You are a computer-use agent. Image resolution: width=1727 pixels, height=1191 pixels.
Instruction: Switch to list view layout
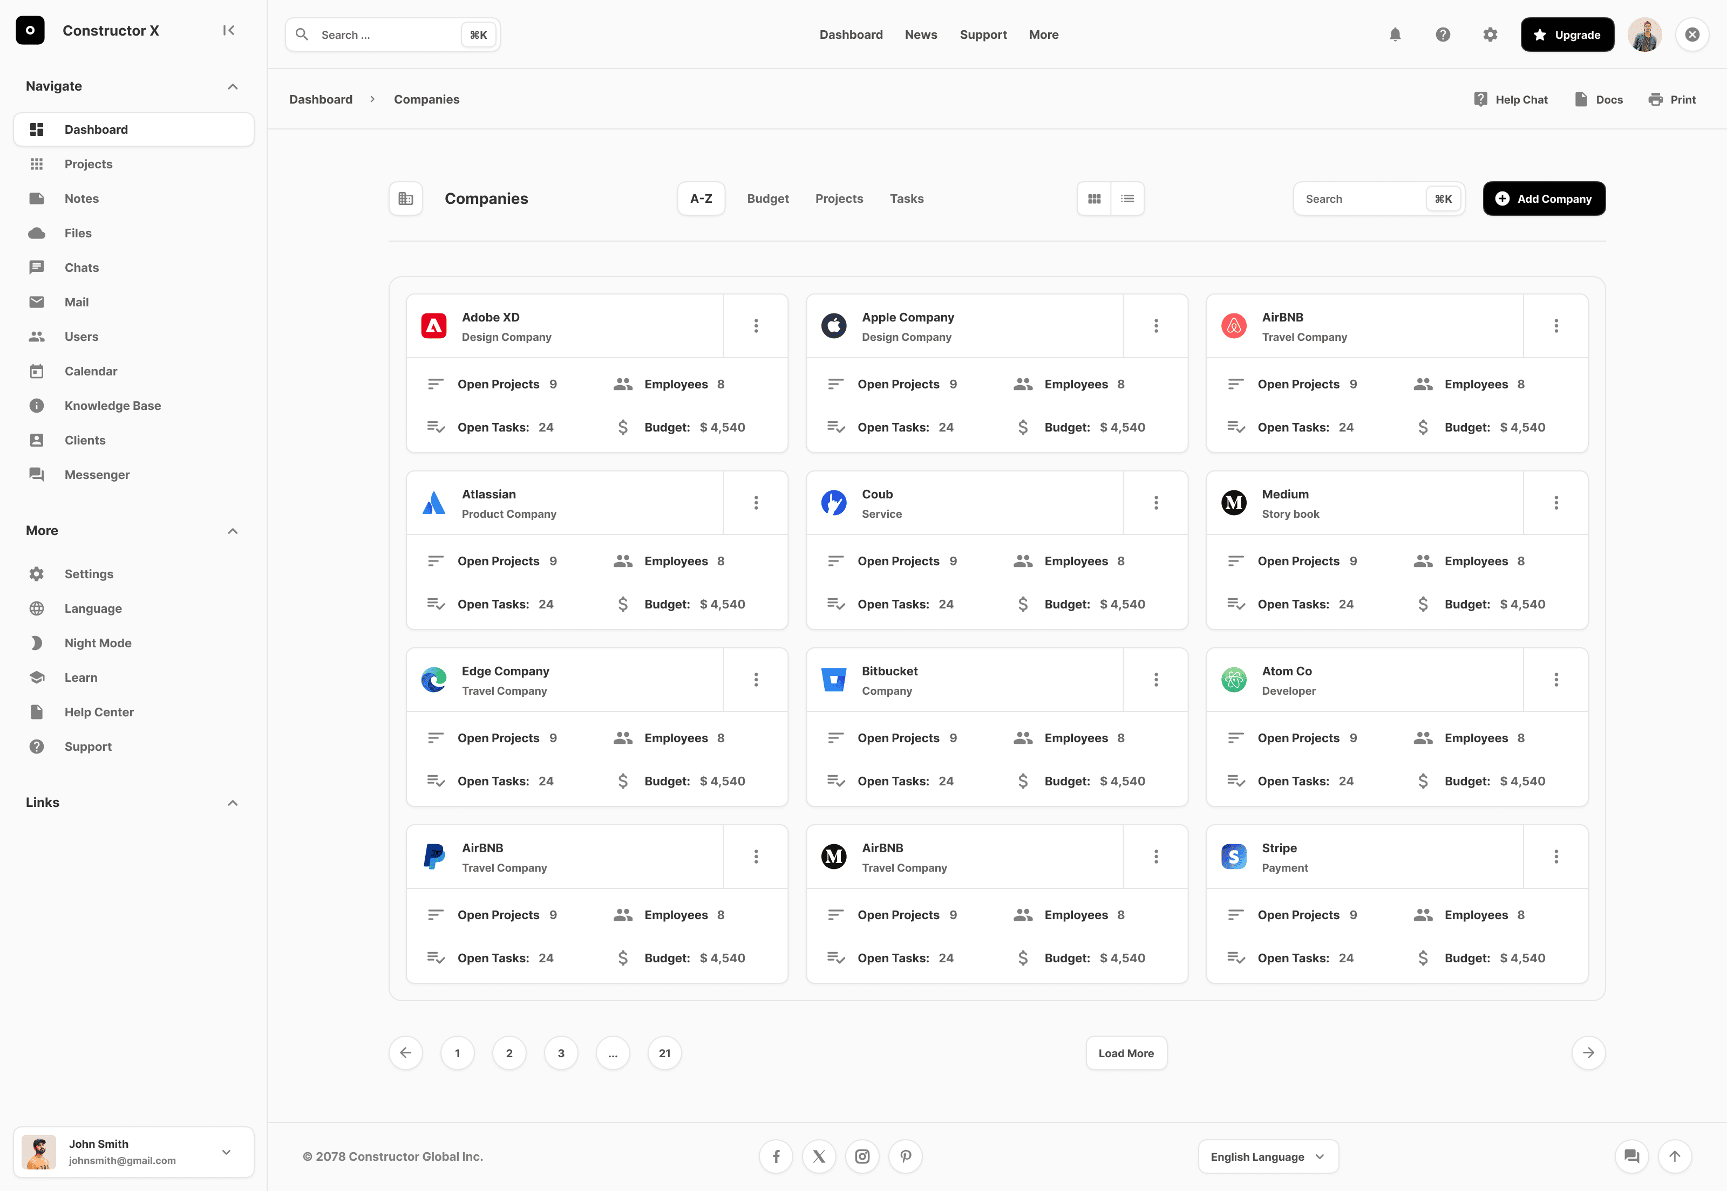point(1127,198)
